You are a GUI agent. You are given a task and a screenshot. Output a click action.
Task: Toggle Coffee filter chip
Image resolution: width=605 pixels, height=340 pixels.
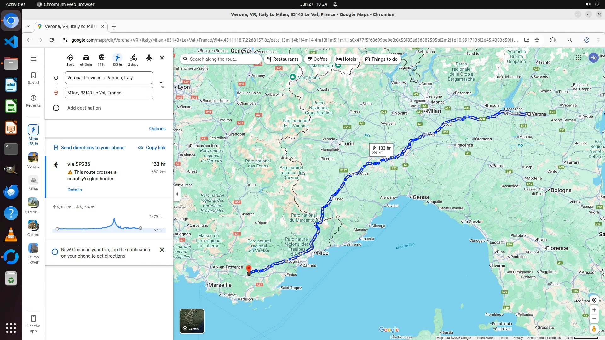(x=317, y=59)
